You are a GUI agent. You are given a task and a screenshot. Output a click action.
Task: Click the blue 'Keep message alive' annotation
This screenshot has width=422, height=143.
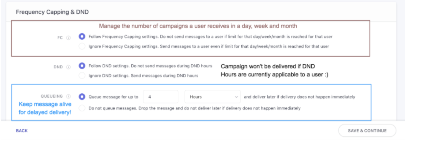(45, 108)
